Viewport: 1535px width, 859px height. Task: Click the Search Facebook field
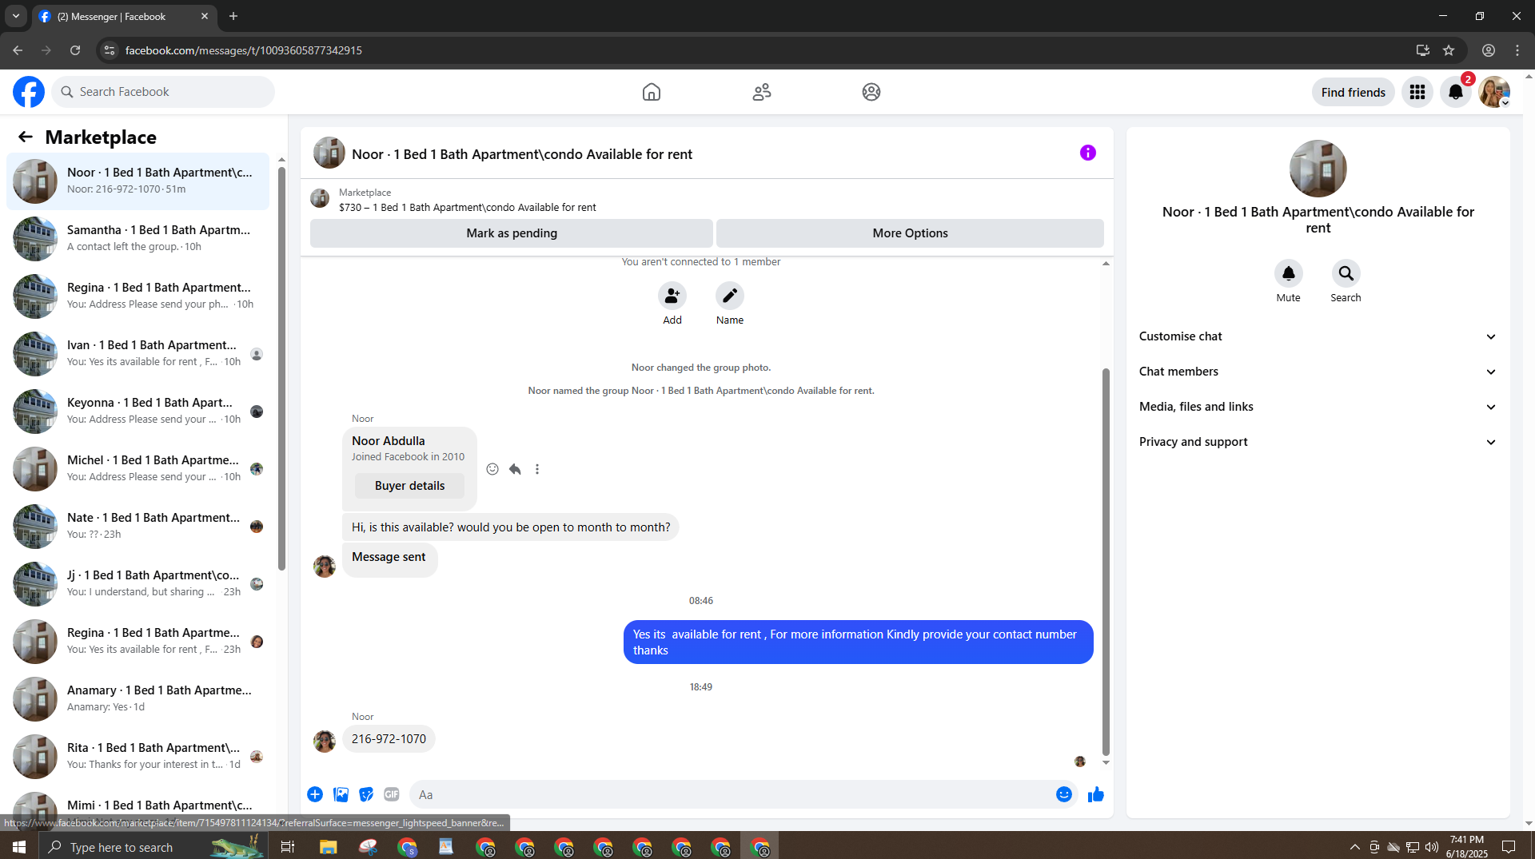[163, 92]
